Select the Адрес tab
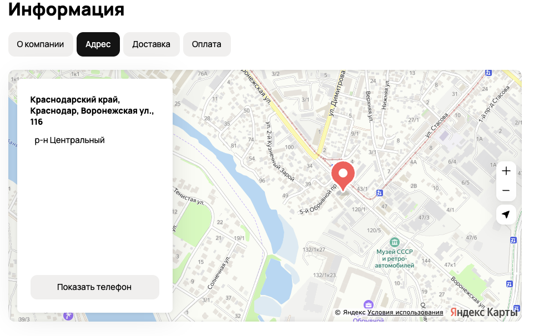544x336 pixels. point(98,44)
